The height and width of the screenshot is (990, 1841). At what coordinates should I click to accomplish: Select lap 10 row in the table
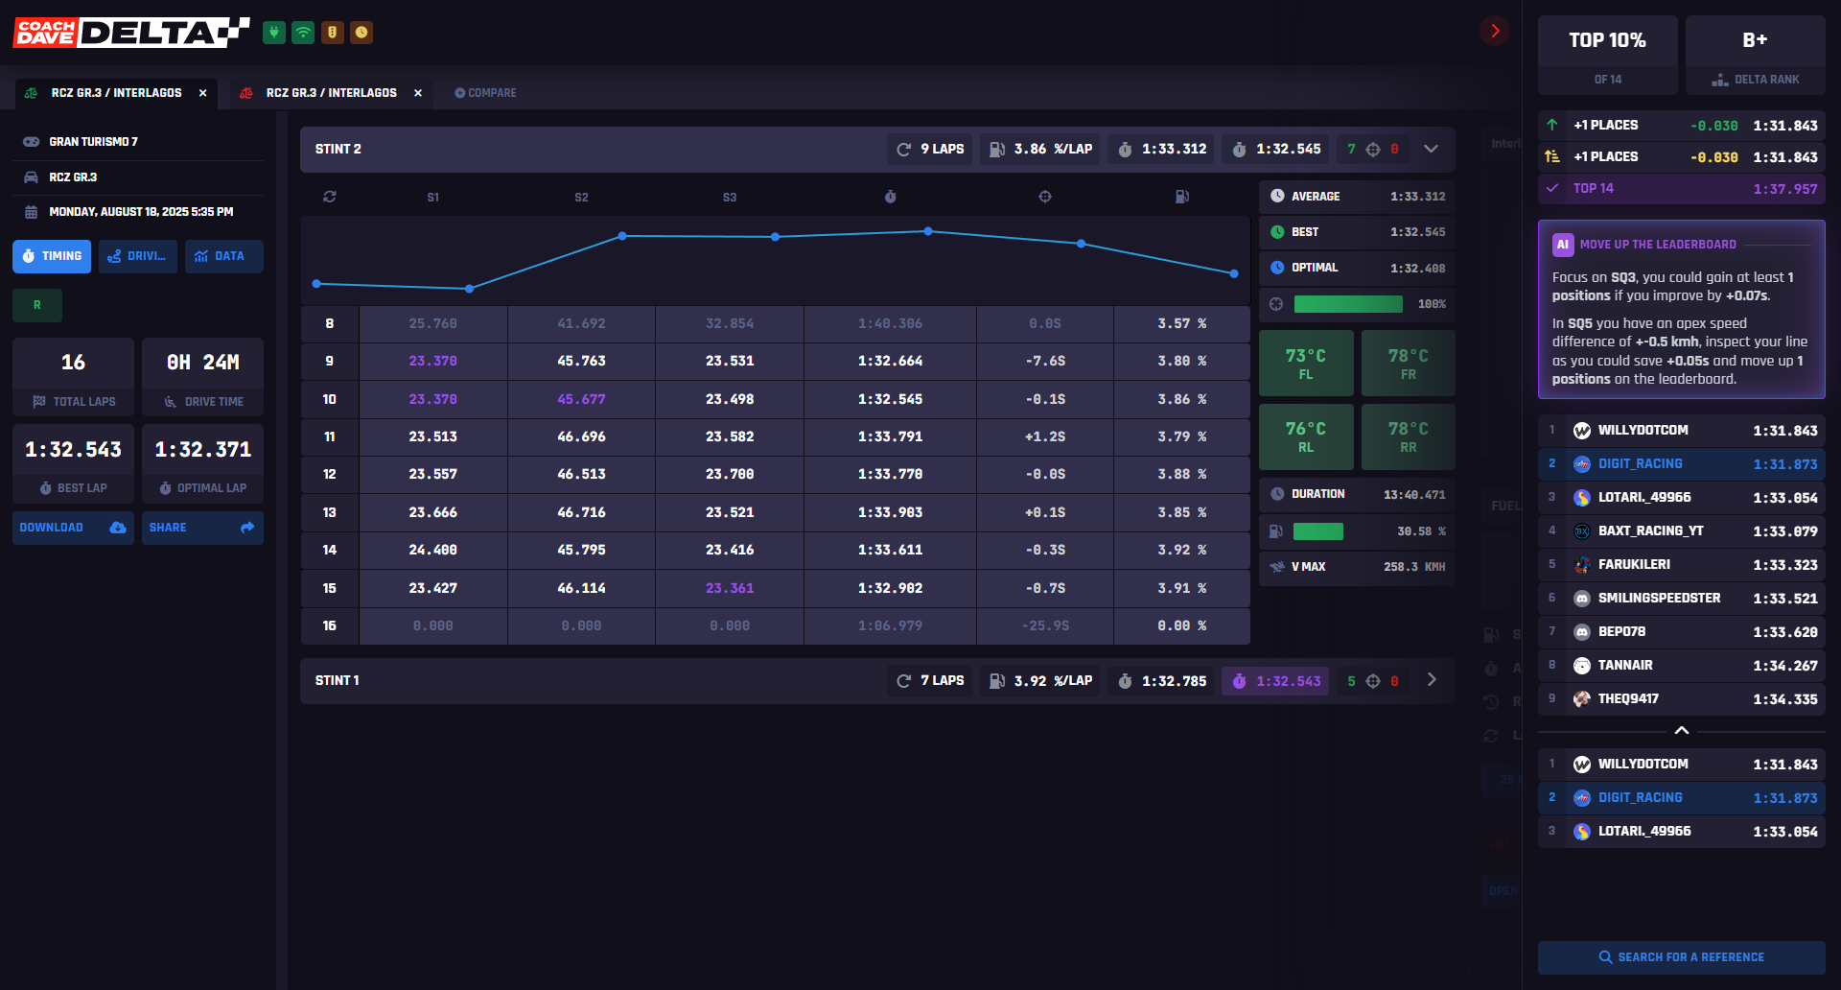[776, 399]
